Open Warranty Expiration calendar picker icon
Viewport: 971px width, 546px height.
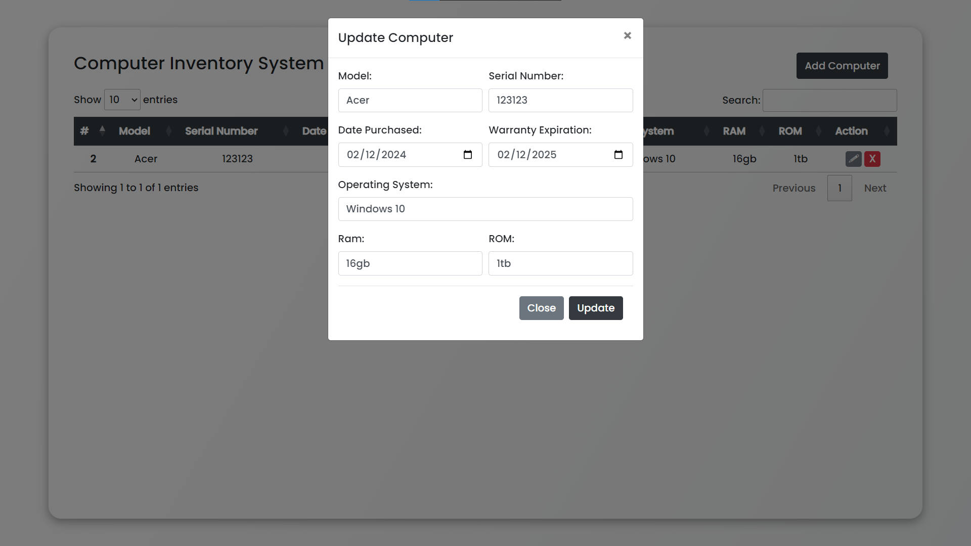click(618, 155)
